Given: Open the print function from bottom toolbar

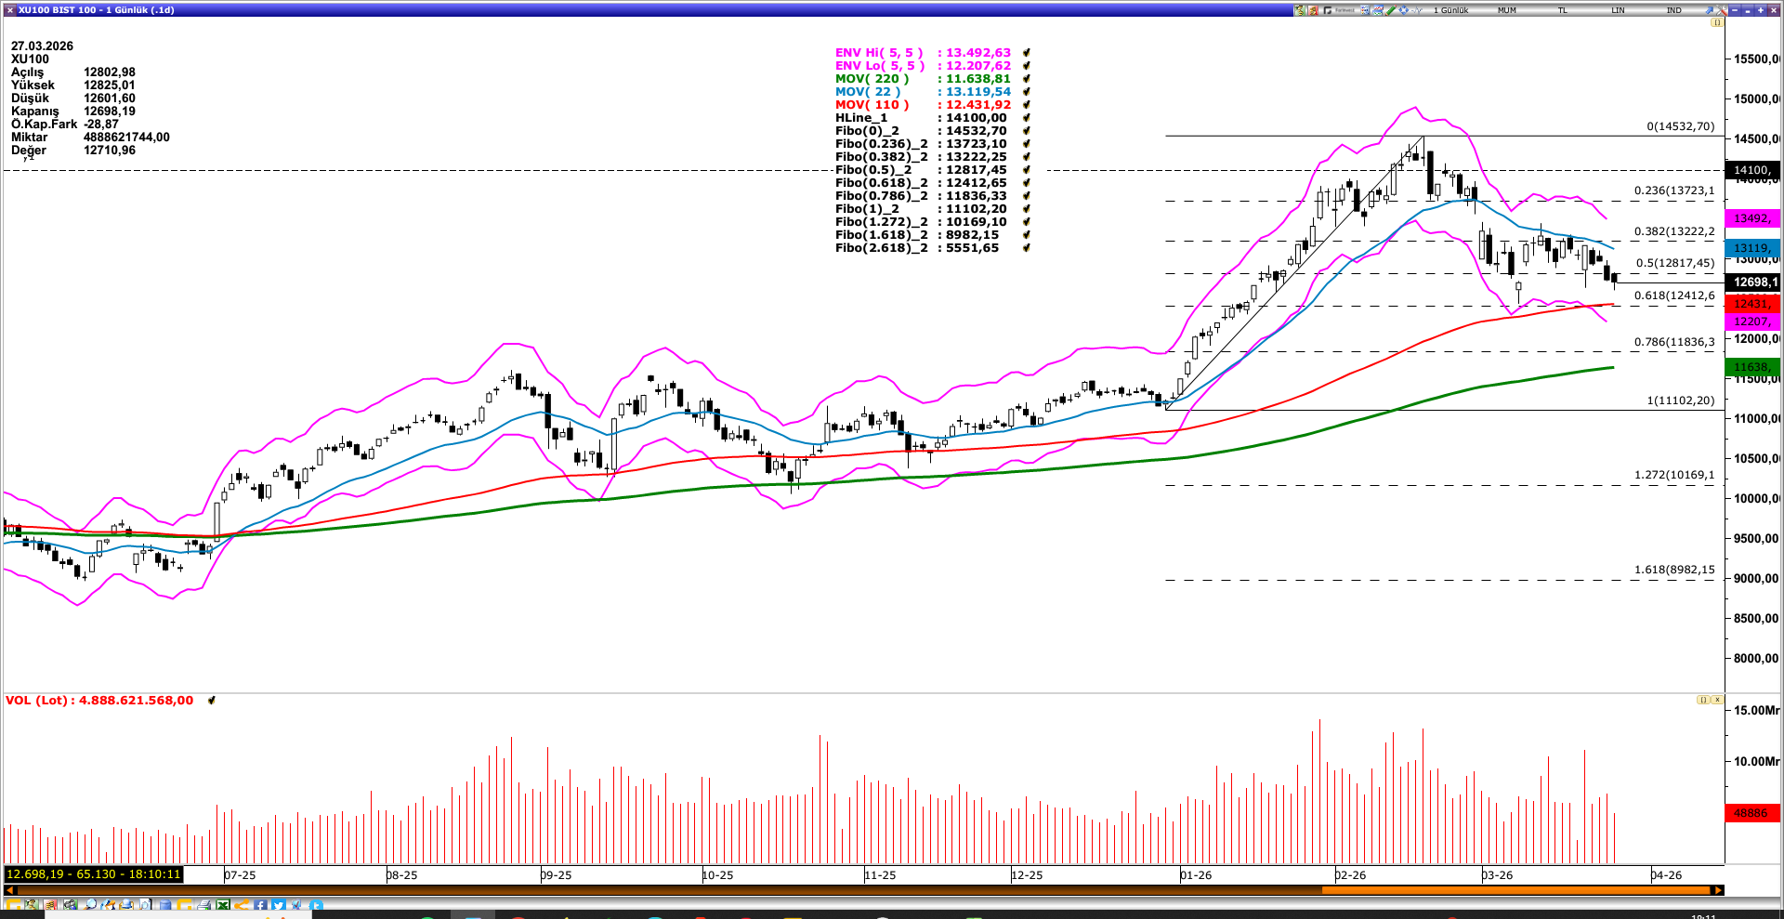Looking at the screenshot, I should (x=203, y=906).
